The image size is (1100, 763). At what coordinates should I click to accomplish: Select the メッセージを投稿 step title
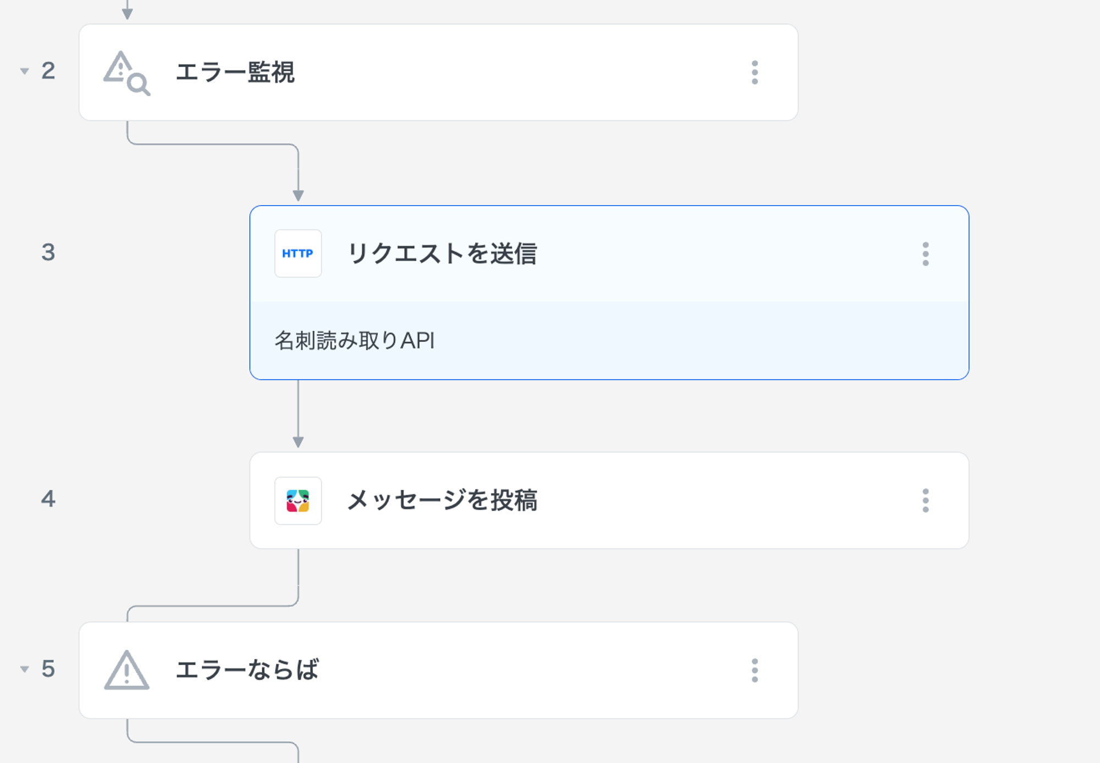point(442,501)
